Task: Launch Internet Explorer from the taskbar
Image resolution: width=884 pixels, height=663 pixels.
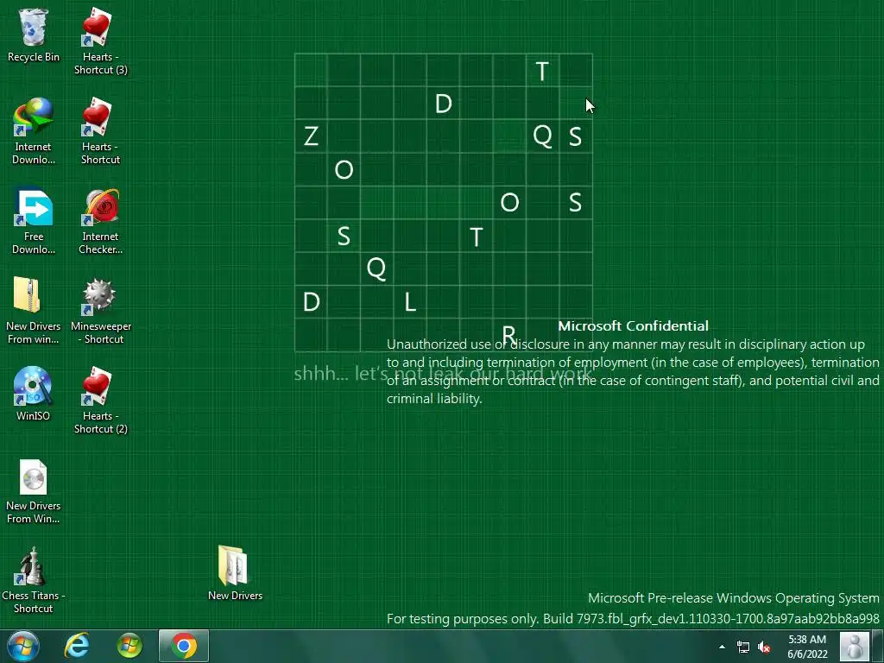Action: pyautogui.click(x=77, y=646)
